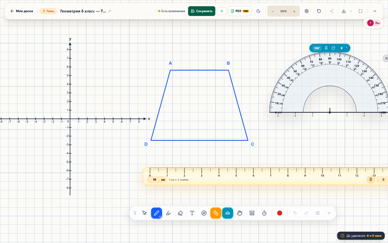Click the Есть изменения status indicator
The width and height of the screenshot is (388, 243).
[x=171, y=11]
